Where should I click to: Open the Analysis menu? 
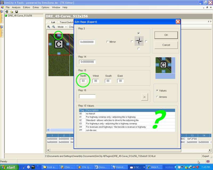click(x=16, y=7)
